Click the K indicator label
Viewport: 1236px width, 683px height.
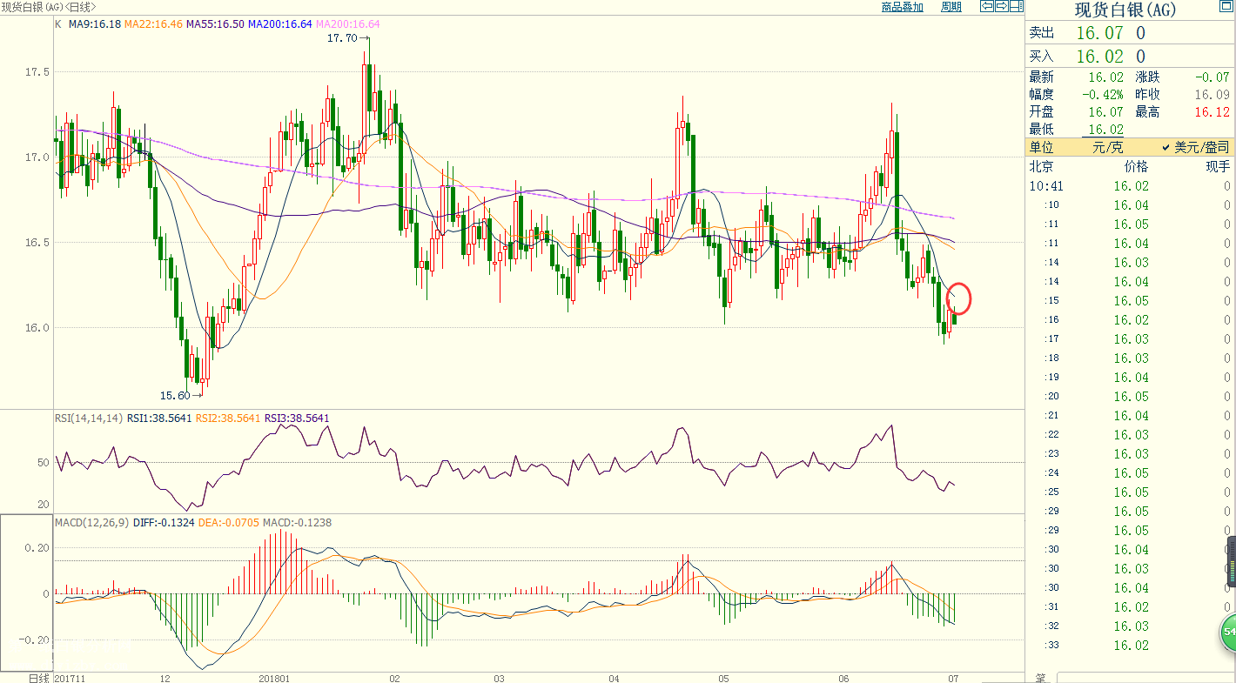pyautogui.click(x=58, y=24)
